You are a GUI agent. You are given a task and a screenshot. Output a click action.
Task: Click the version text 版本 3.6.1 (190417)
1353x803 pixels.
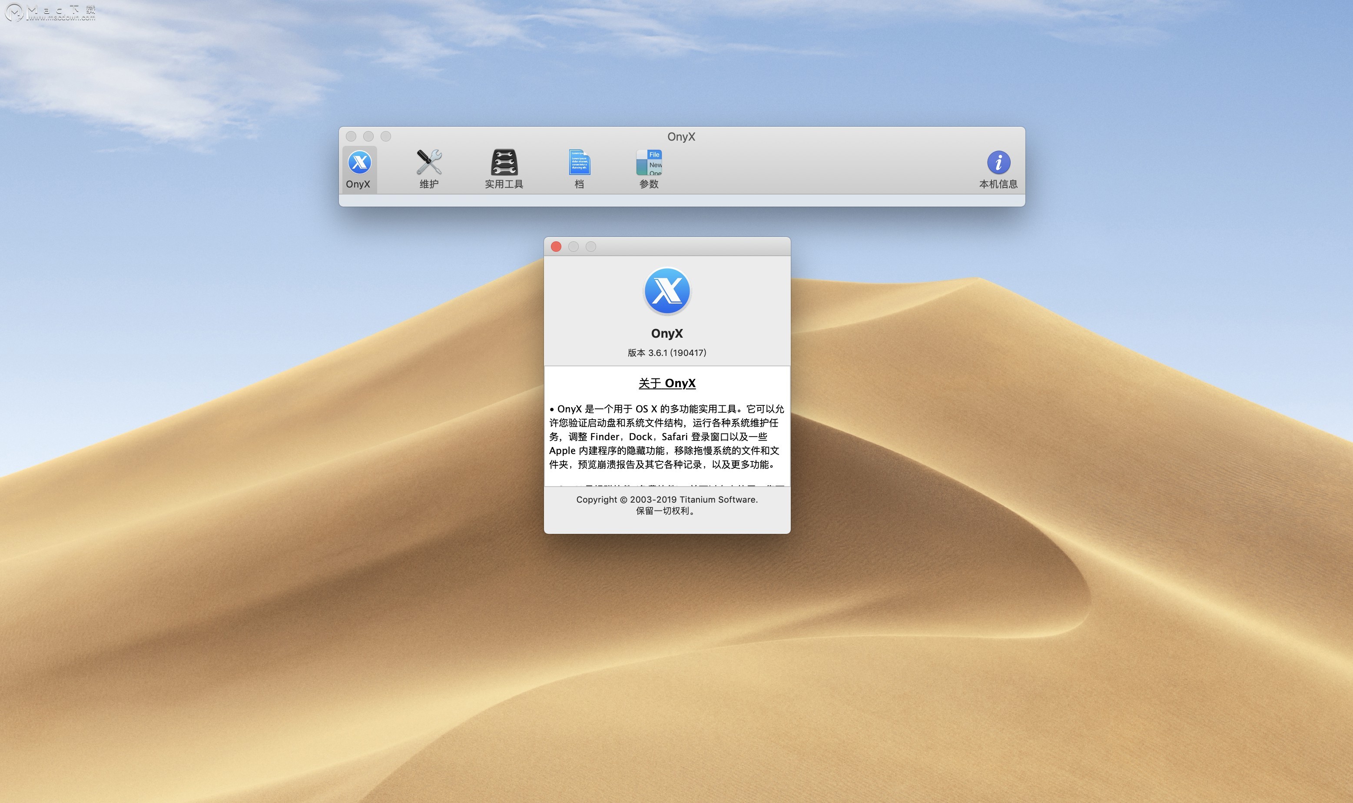[667, 353]
